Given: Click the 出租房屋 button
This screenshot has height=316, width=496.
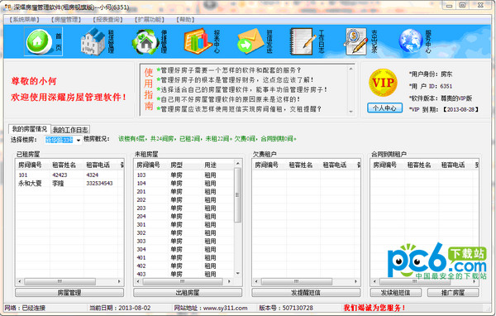Looking at the screenshot, I should [x=188, y=293].
